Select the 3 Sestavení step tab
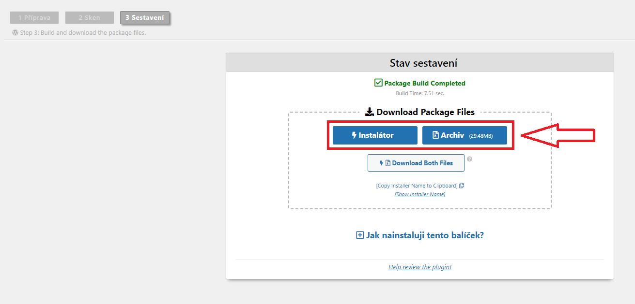This screenshot has width=635, height=304. pos(145,18)
